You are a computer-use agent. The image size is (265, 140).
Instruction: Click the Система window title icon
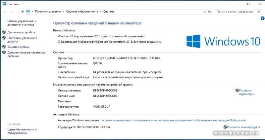click(x=4, y=4)
